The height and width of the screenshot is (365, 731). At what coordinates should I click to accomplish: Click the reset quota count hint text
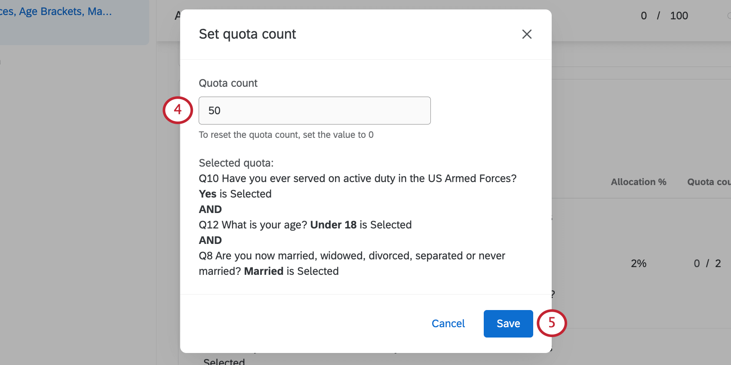(x=286, y=135)
